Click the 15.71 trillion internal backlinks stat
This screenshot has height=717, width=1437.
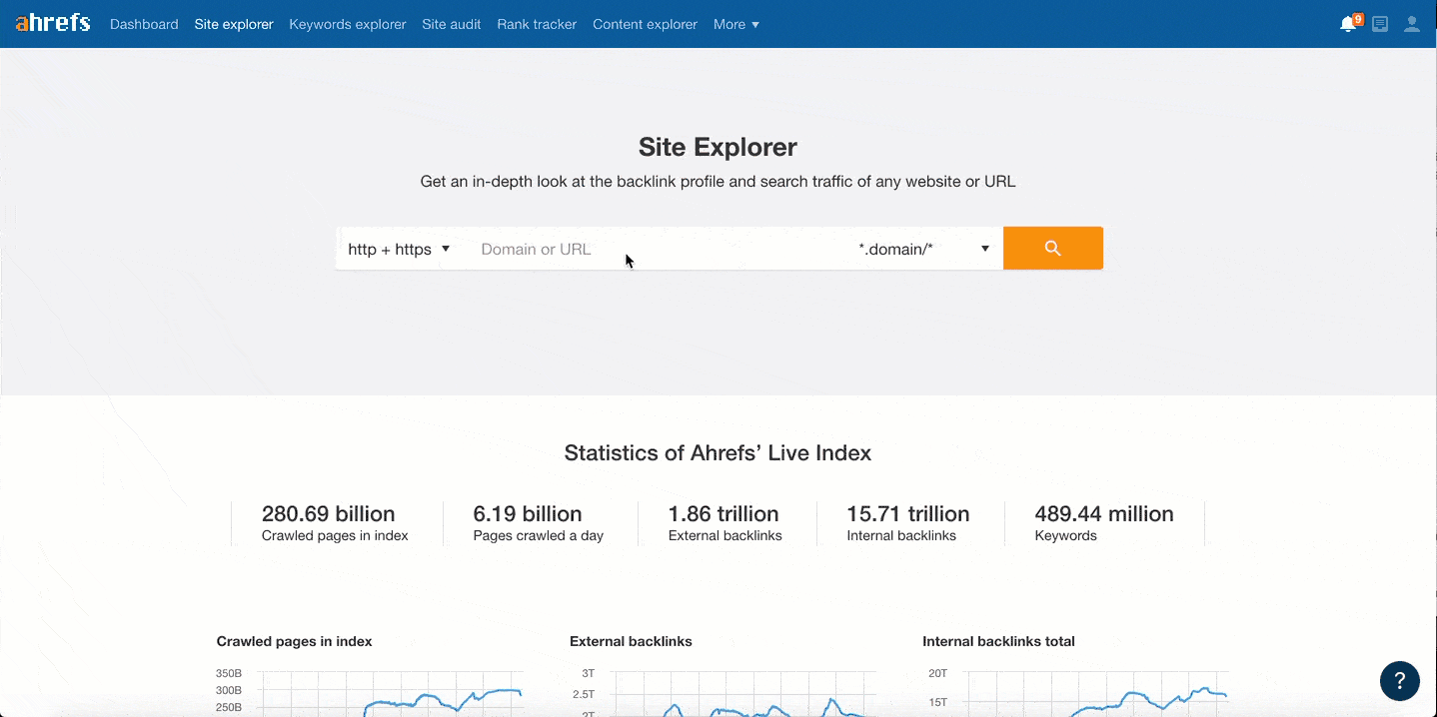pyautogui.click(x=907, y=523)
